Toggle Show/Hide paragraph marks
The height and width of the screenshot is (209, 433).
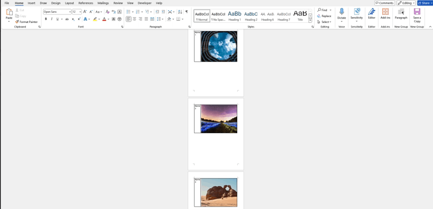click(186, 12)
